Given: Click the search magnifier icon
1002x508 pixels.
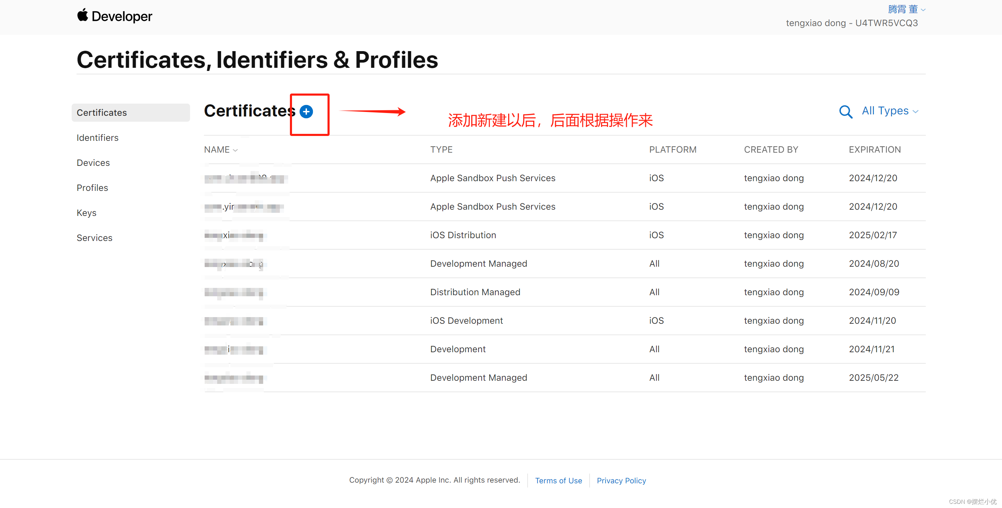Looking at the screenshot, I should [845, 112].
